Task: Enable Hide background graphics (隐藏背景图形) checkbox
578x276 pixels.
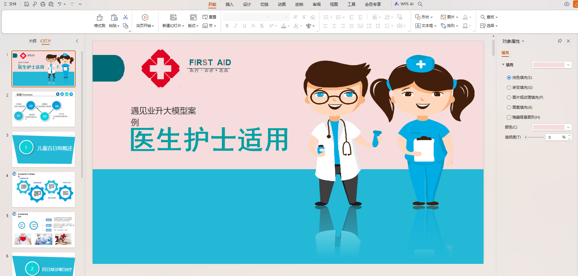Action: [x=509, y=117]
